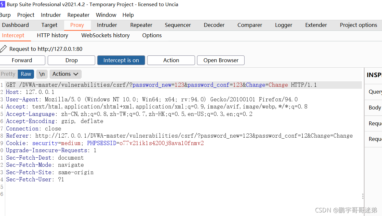Open the Repeater menu in menu bar

coord(78,15)
